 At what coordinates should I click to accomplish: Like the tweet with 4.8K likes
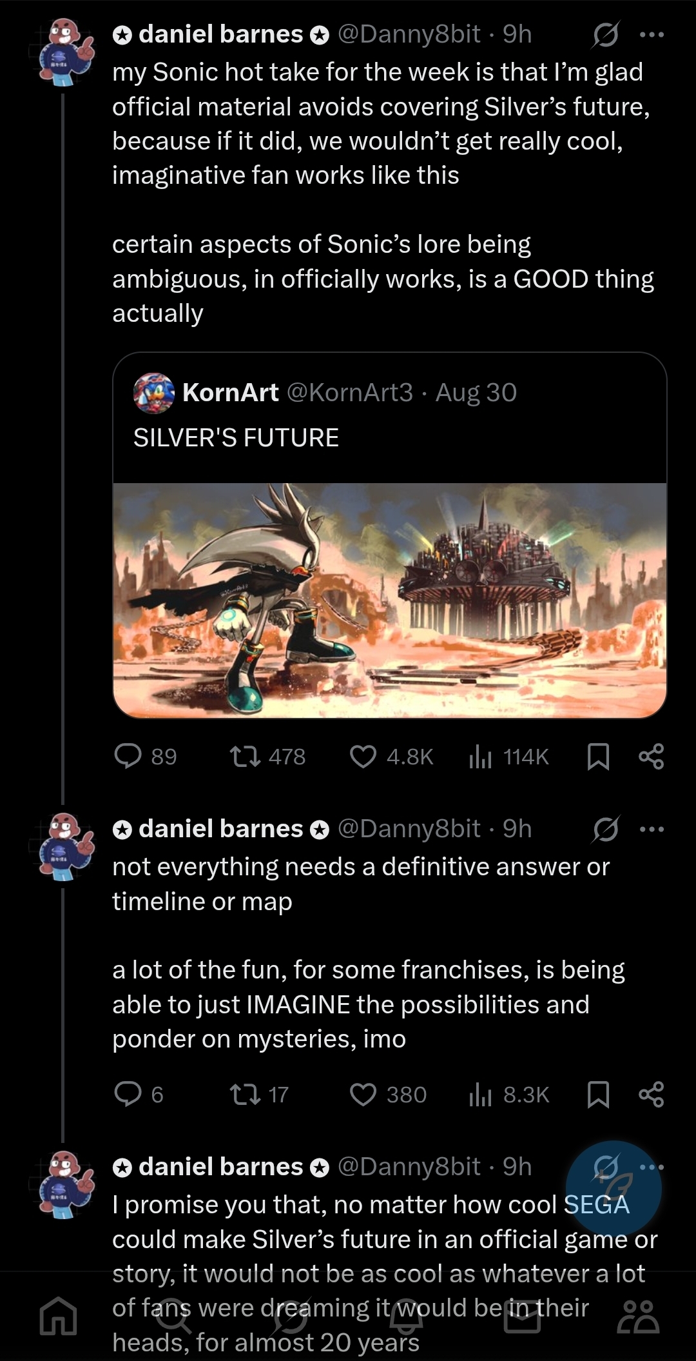click(x=363, y=756)
